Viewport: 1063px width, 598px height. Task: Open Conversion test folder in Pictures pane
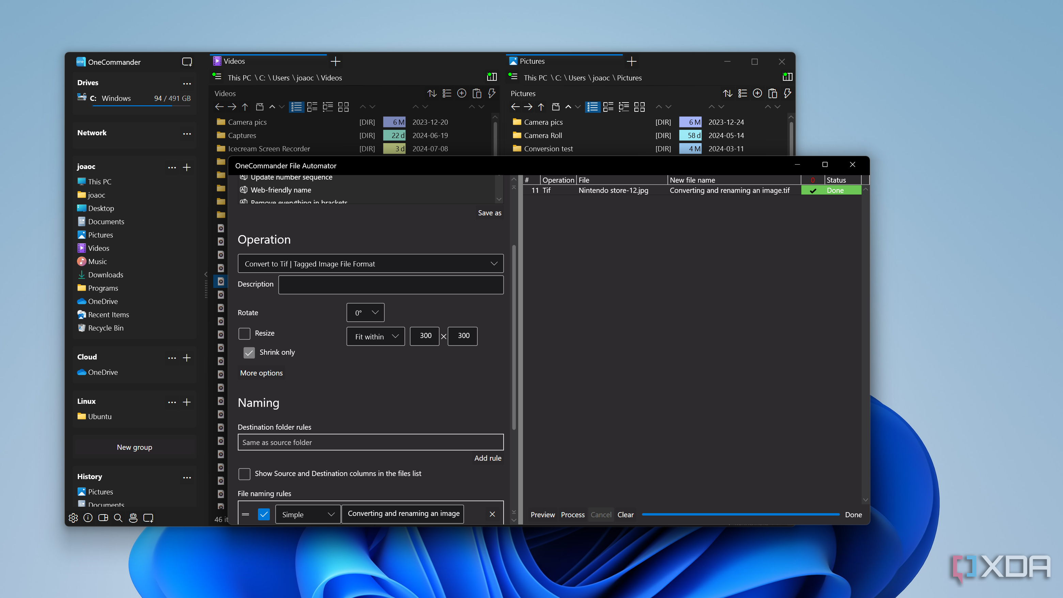pos(548,149)
